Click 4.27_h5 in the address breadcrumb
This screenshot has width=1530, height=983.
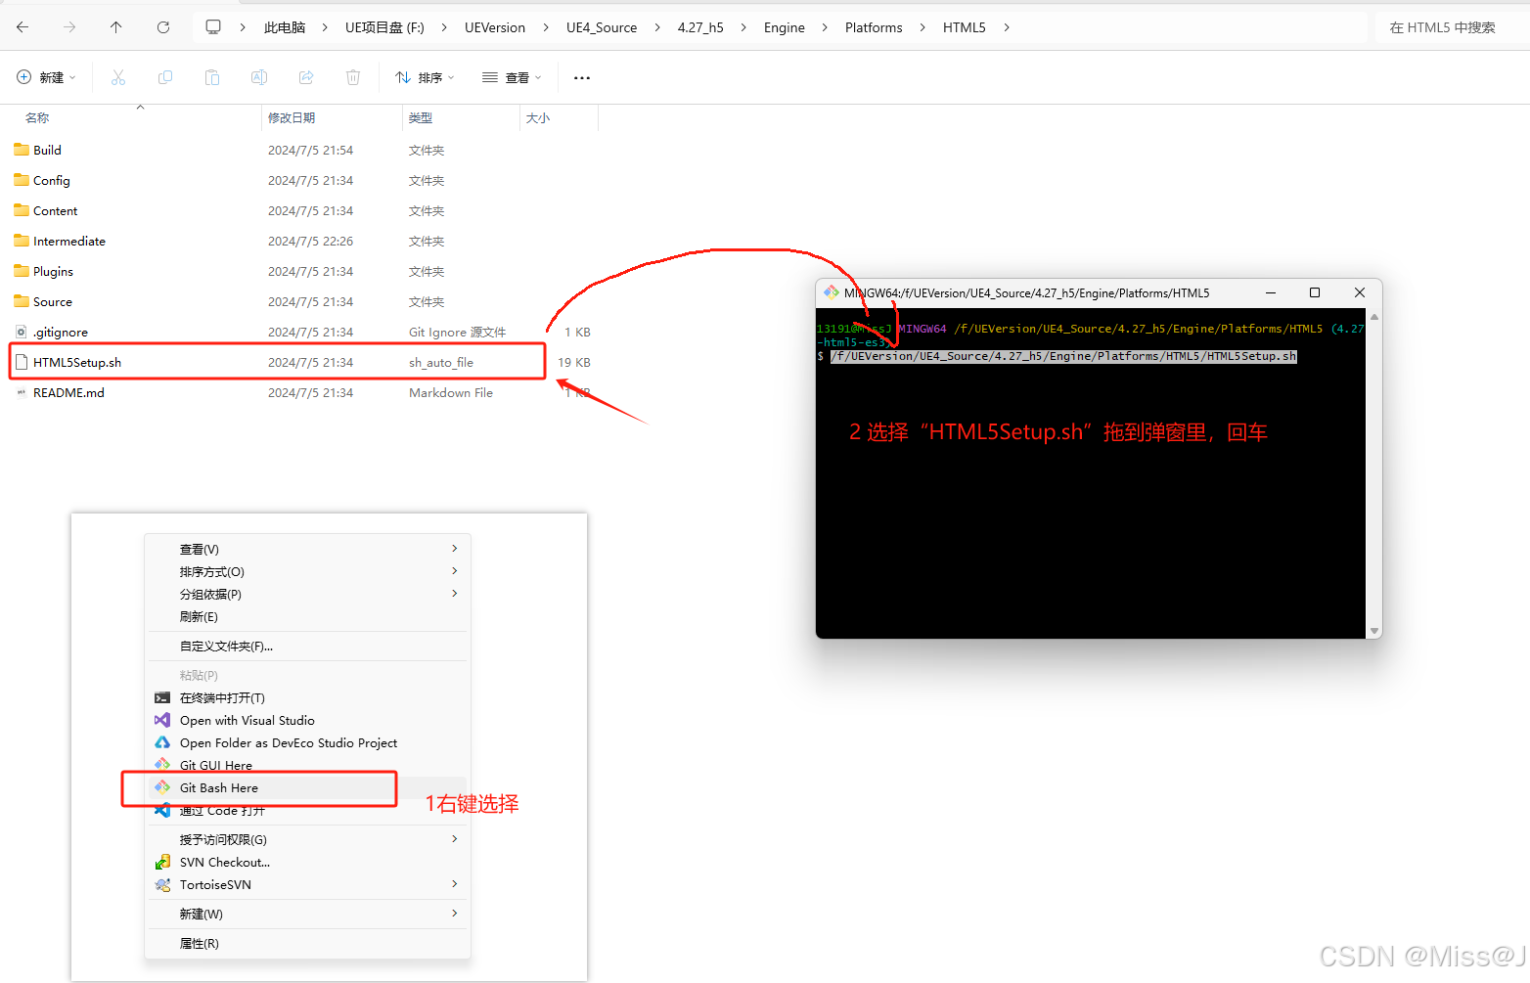point(700,27)
